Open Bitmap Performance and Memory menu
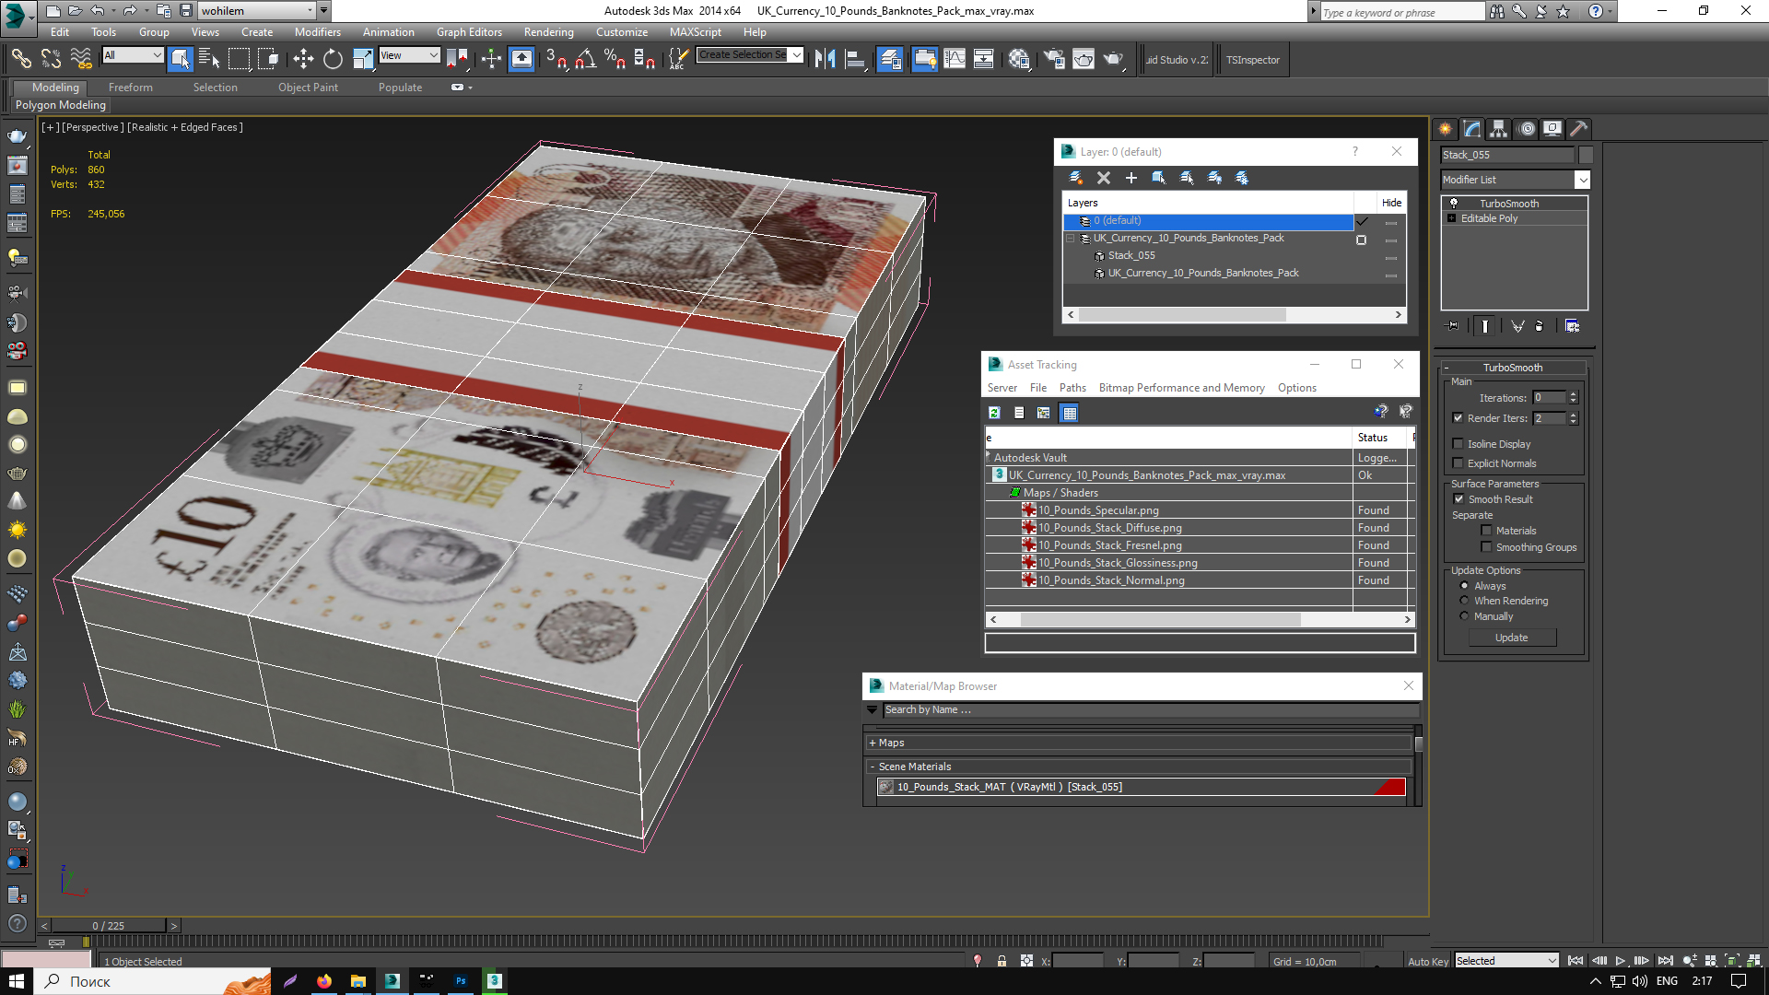Viewport: 1769px width, 995px height. 1181,388
